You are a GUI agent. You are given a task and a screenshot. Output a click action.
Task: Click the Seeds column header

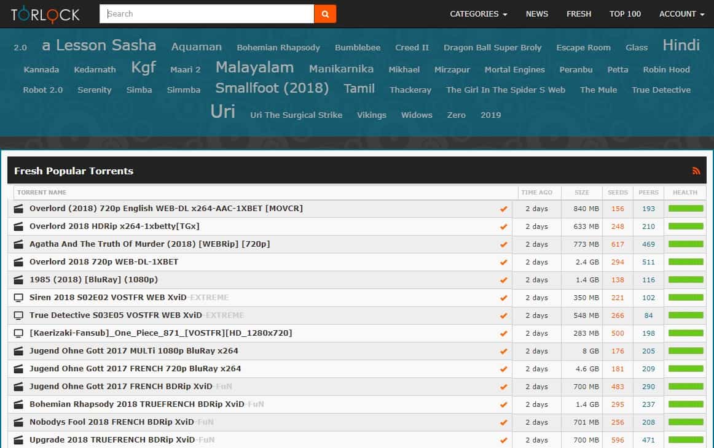[618, 192]
